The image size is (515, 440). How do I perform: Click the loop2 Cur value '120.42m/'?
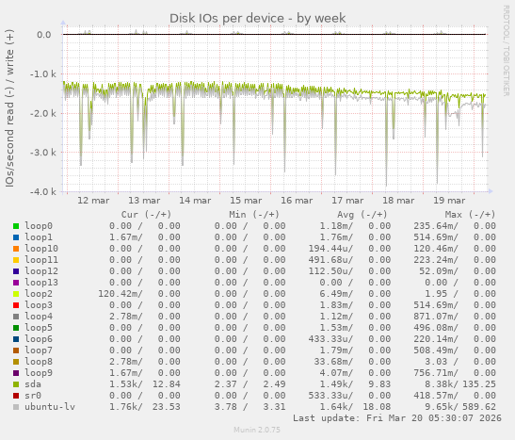121,293
